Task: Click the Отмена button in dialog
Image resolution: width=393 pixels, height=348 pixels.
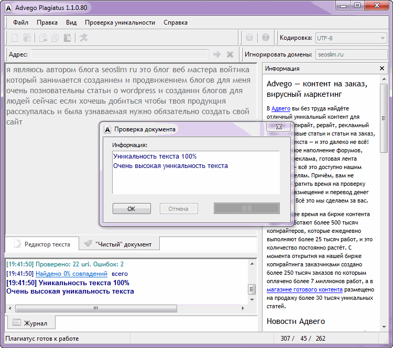Action: click(179, 209)
